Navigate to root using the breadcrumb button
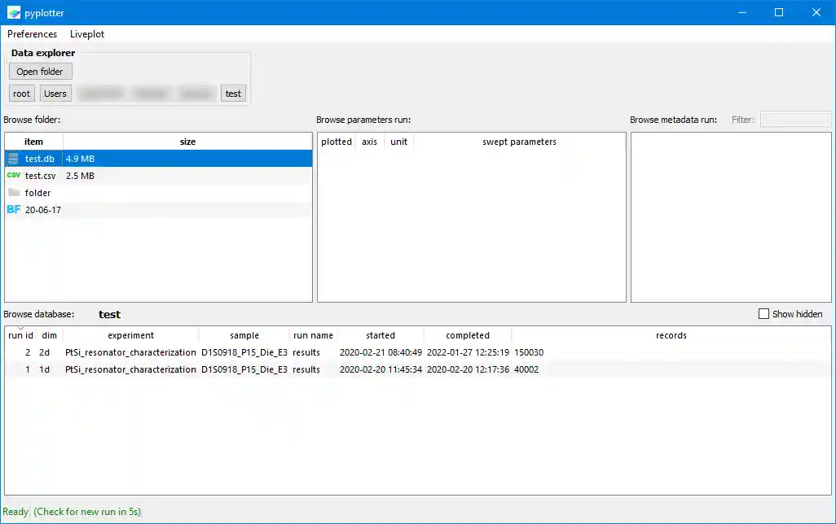836x524 pixels. click(21, 93)
